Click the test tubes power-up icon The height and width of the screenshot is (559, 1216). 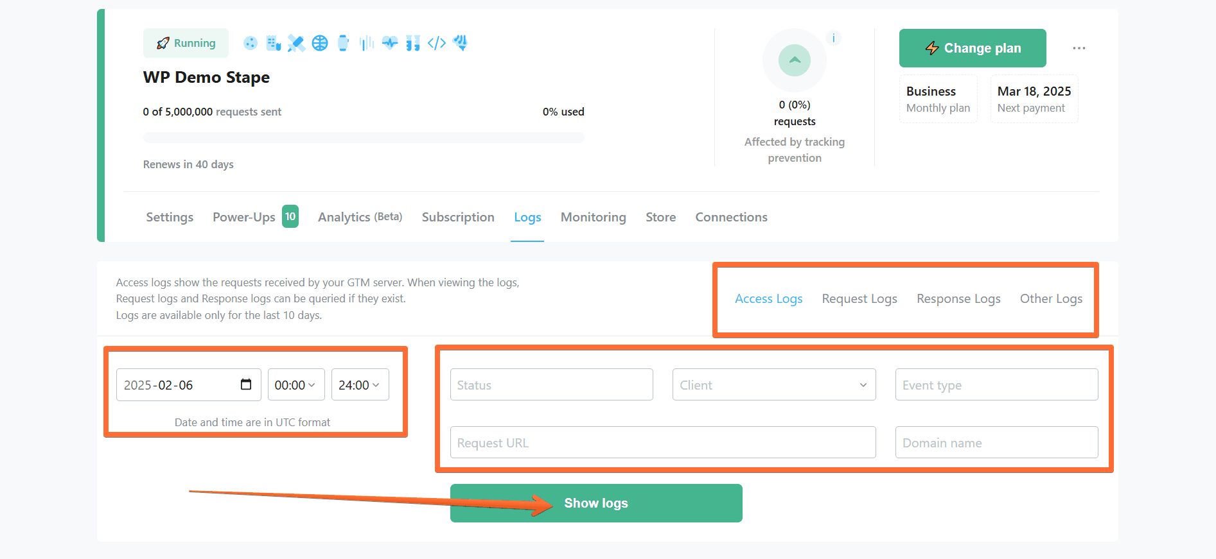pos(413,43)
